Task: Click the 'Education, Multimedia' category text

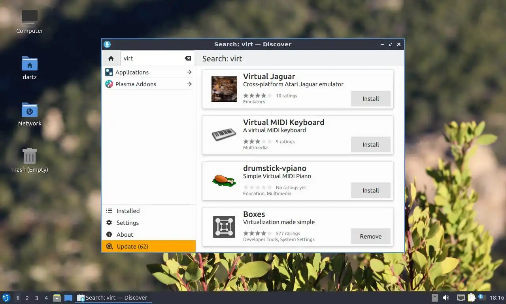Action: 267,194
